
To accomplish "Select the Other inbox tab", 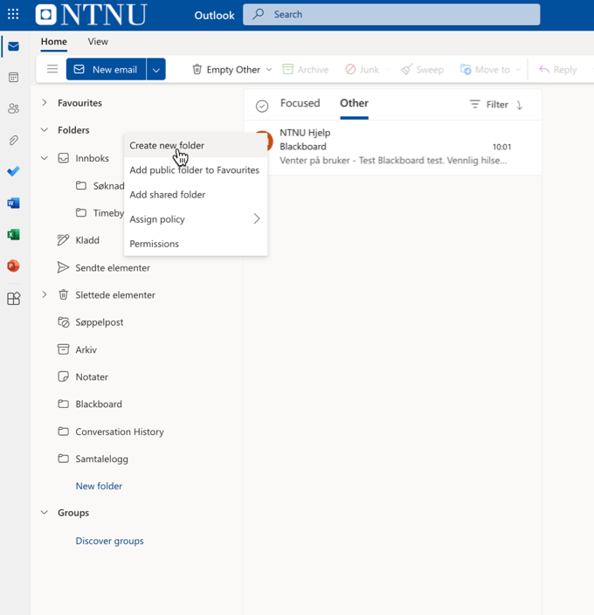I will click(x=354, y=103).
